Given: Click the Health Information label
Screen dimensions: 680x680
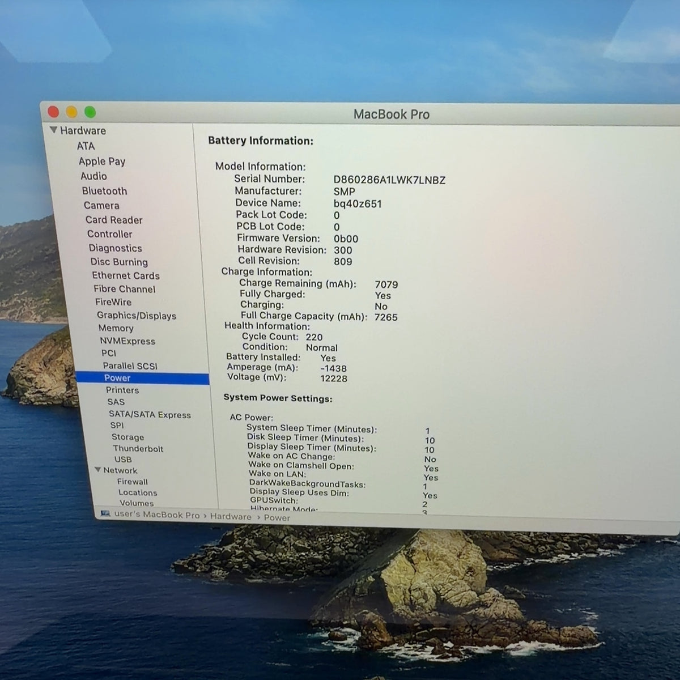Looking at the screenshot, I should 267,326.
